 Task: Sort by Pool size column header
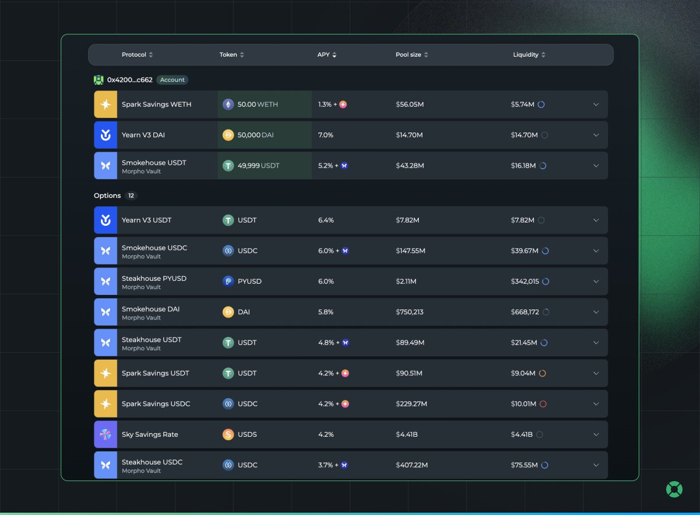click(412, 55)
